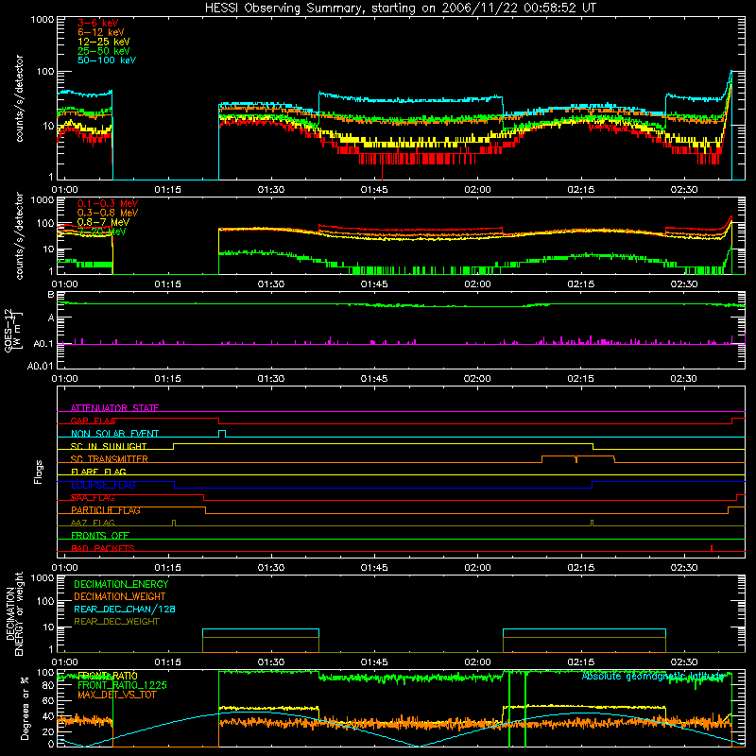Click the Absolute geomagnetic latitude label
This screenshot has height=756, width=756.
coord(653,676)
